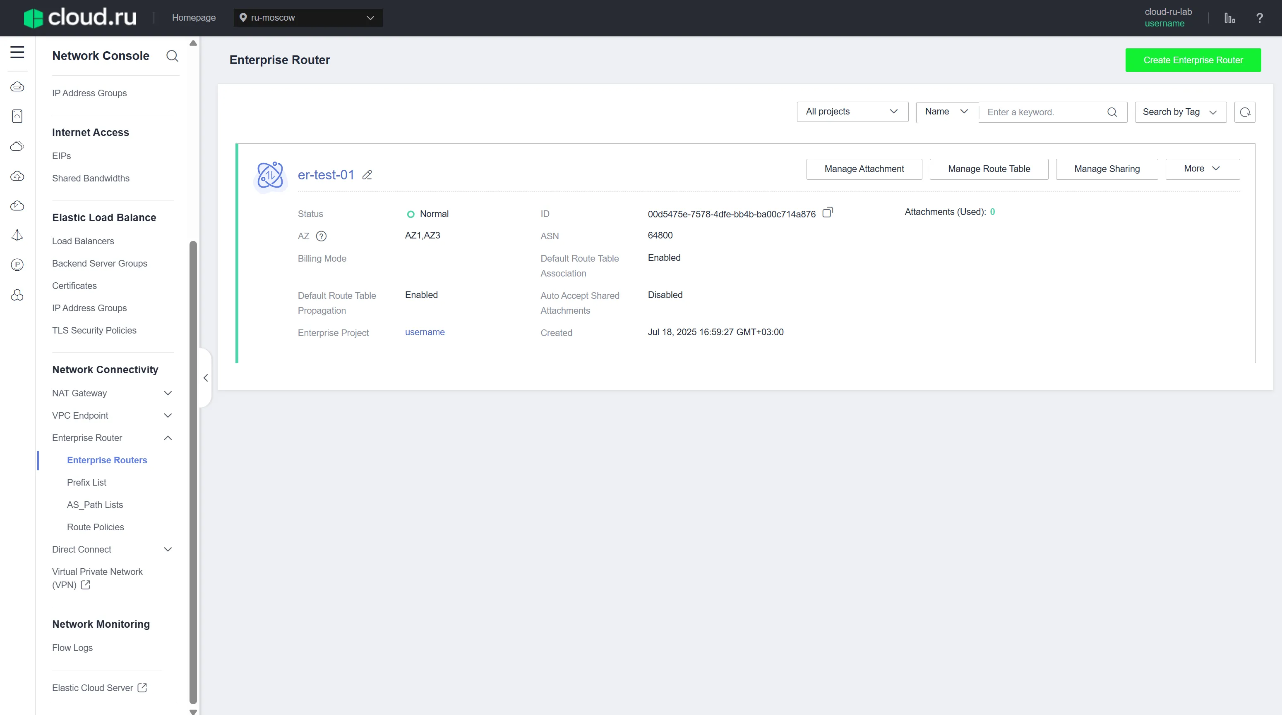The image size is (1282, 715).
Task: Go to Enterprise Routers page
Action: [107, 460]
